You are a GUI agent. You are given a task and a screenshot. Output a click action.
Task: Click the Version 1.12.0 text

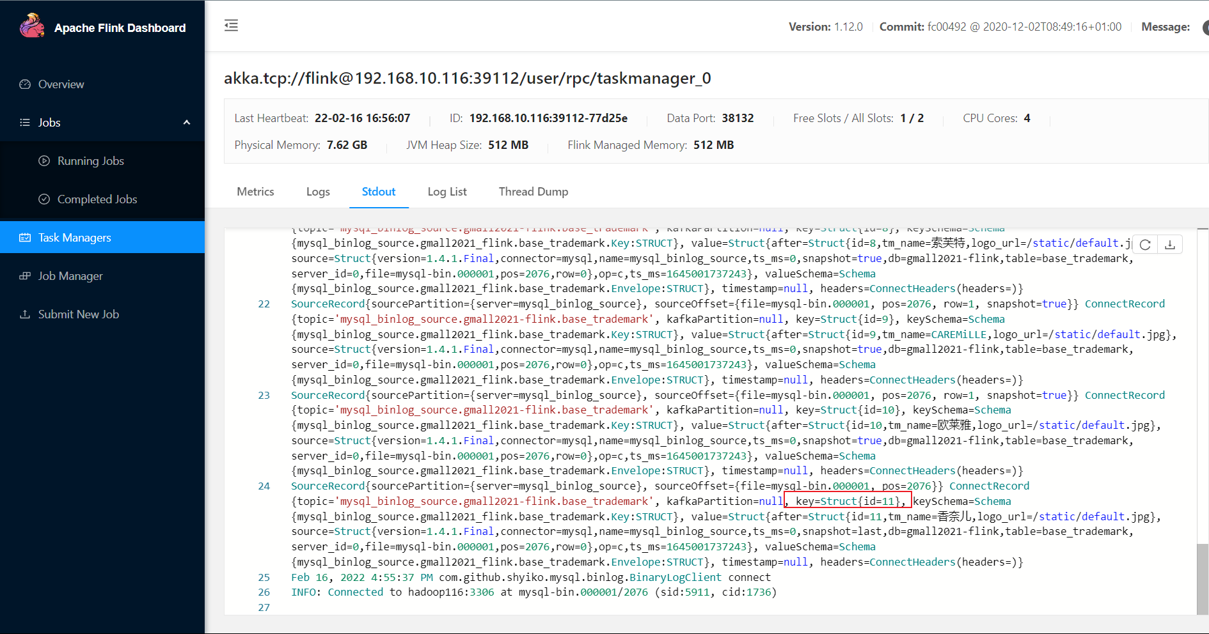click(826, 27)
